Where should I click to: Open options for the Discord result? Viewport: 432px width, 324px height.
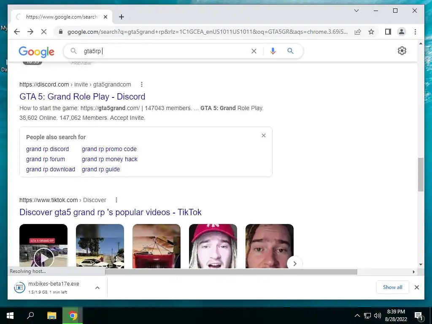click(142, 84)
